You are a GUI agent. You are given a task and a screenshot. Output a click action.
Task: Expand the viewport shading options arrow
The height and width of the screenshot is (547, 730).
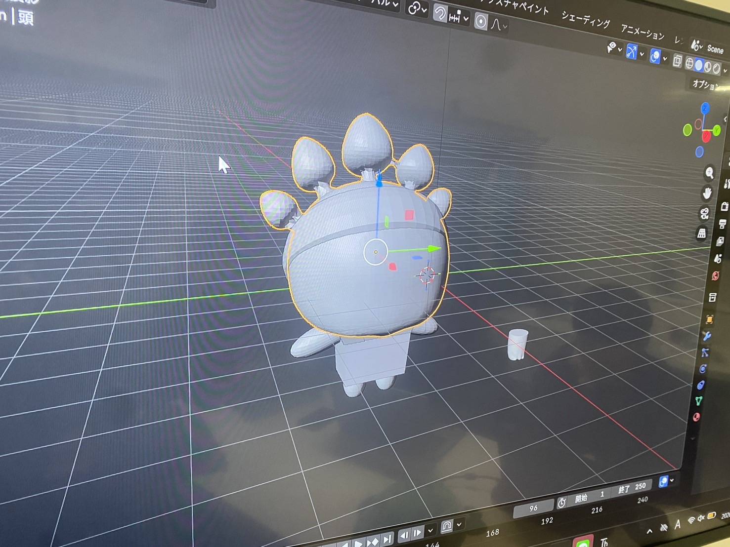pos(725,71)
